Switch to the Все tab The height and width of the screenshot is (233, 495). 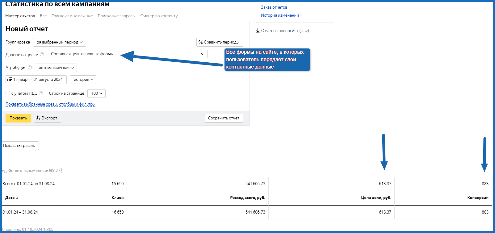coord(43,16)
